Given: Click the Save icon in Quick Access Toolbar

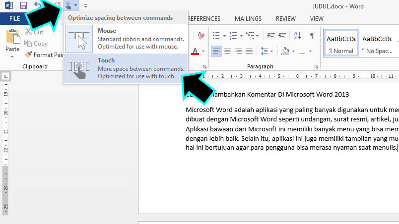Looking at the screenshot, I should tap(23, 5).
